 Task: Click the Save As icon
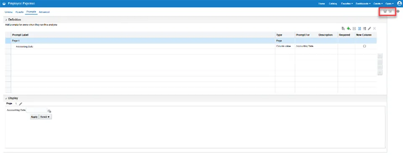[390, 11]
